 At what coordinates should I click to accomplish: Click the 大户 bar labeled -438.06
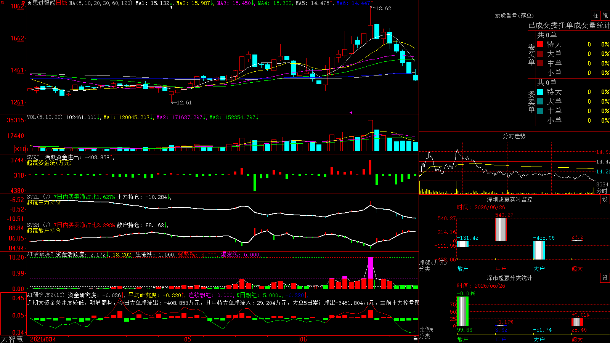[539, 250]
